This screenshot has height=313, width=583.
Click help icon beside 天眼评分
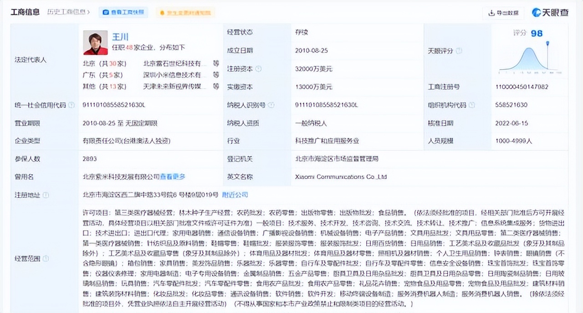click(459, 51)
